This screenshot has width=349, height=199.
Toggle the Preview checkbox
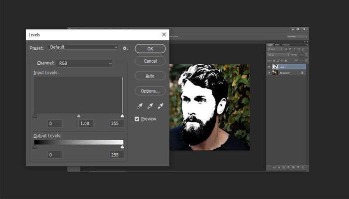137,119
